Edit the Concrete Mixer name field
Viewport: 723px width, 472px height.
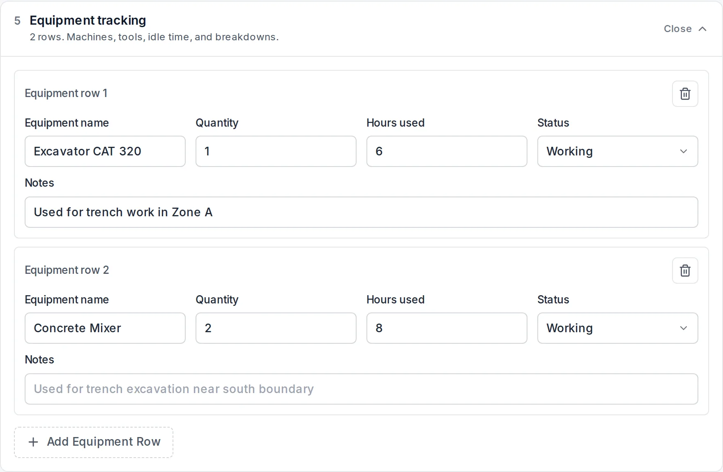105,328
